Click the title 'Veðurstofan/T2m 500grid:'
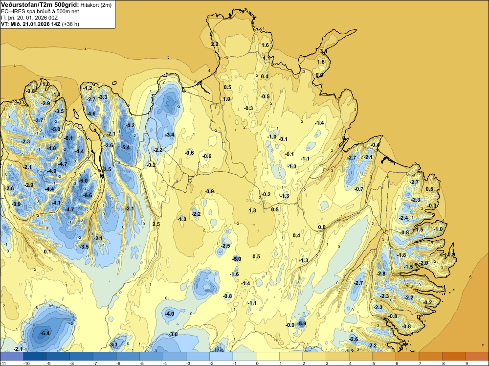489x366 pixels. click(40, 5)
